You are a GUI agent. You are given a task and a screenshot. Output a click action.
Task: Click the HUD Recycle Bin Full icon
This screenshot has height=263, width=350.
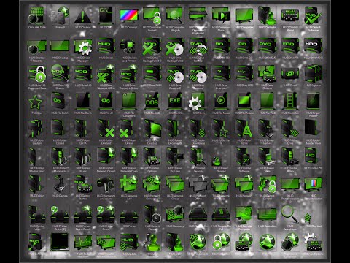coord(221,214)
